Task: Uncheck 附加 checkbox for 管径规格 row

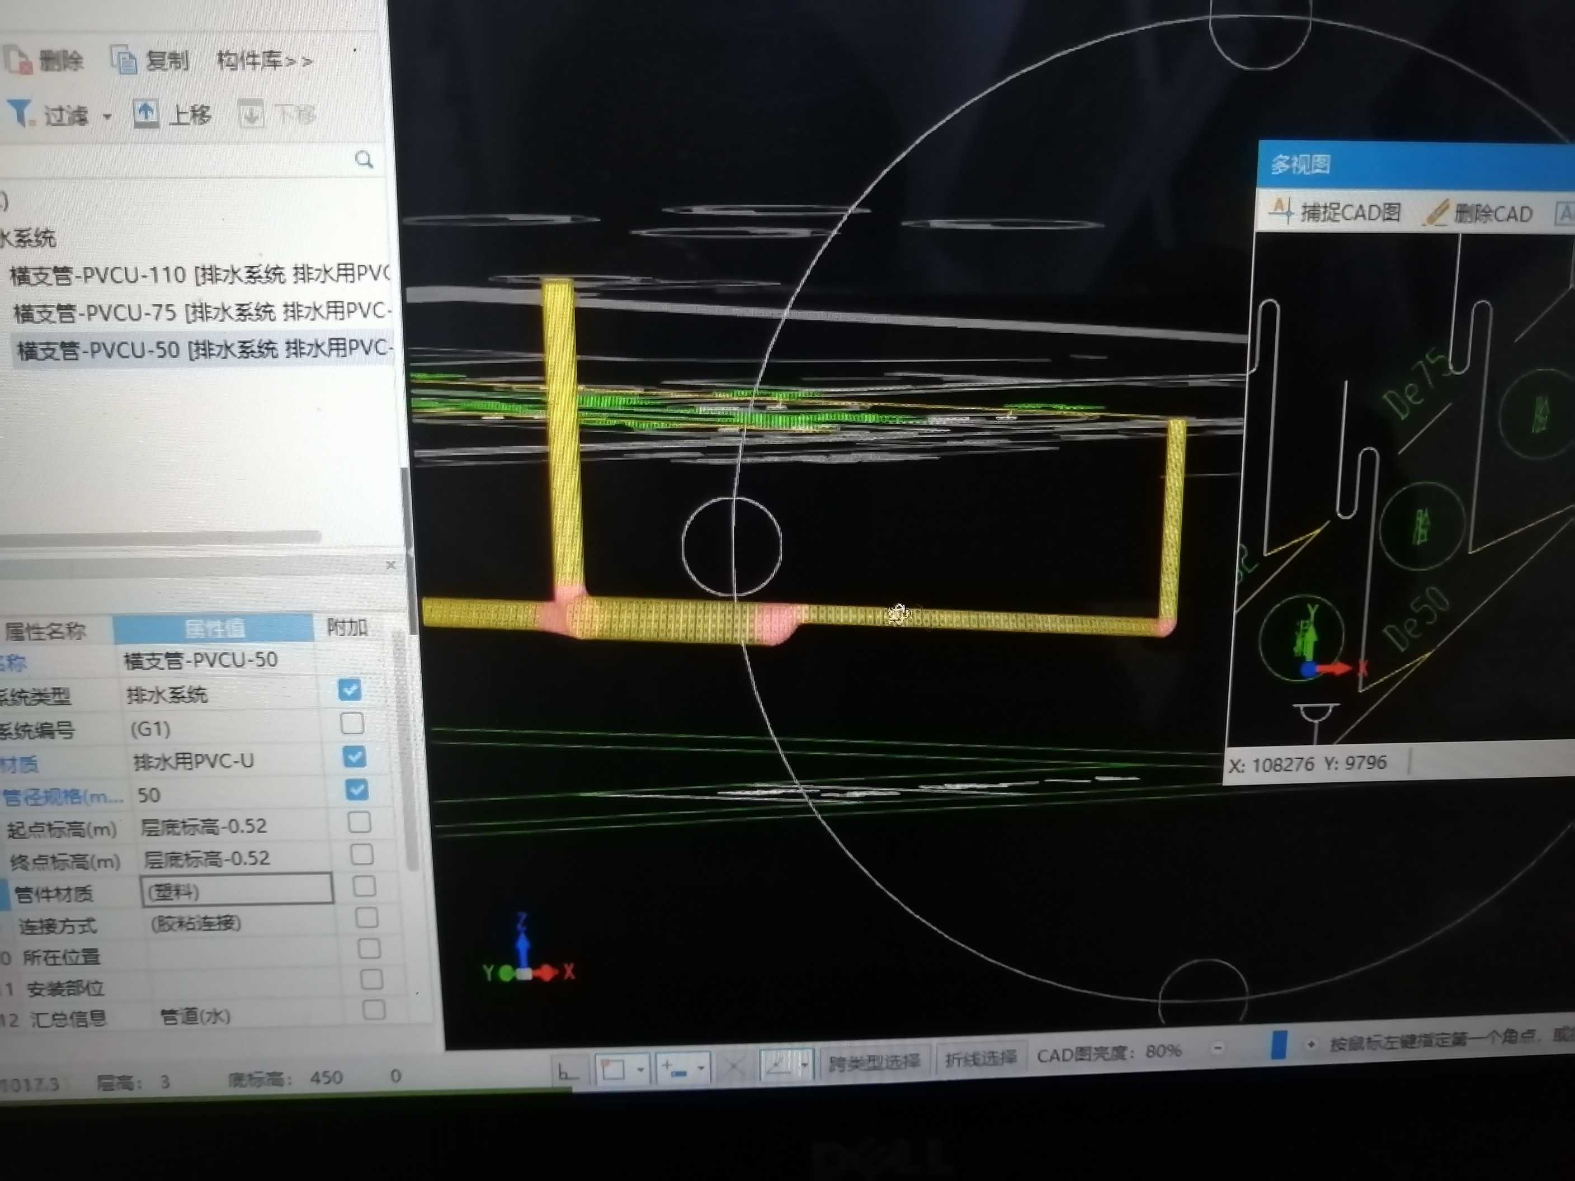Action: [356, 789]
